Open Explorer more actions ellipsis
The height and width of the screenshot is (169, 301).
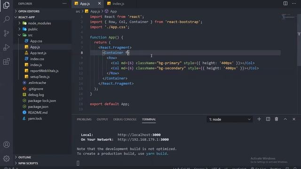[64, 3]
